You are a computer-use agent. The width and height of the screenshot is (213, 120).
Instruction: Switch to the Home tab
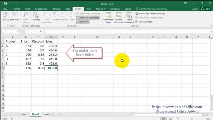click(x=17, y=9)
